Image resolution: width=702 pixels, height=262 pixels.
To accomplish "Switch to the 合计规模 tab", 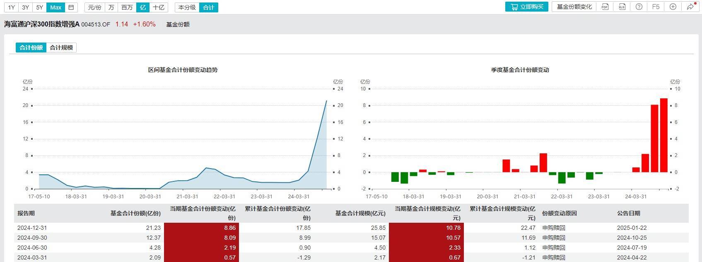I will (x=61, y=48).
